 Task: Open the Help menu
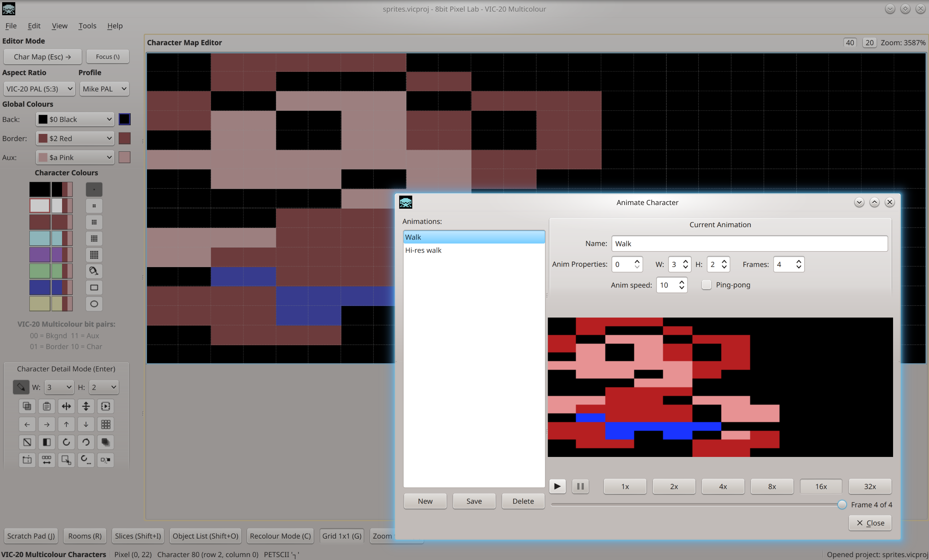click(115, 26)
